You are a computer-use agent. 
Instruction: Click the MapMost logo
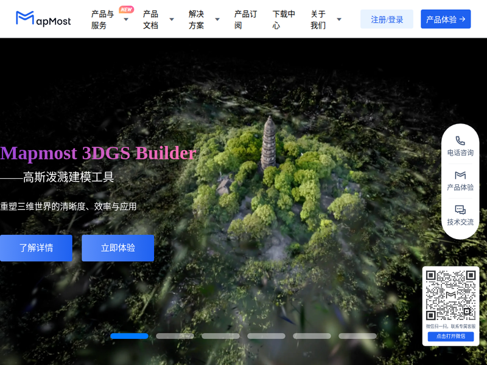pos(43,19)
